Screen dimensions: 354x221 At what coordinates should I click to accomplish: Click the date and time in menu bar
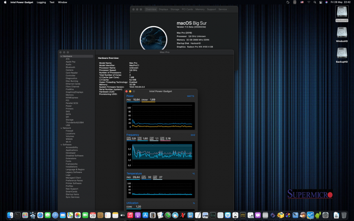(341, 2)
